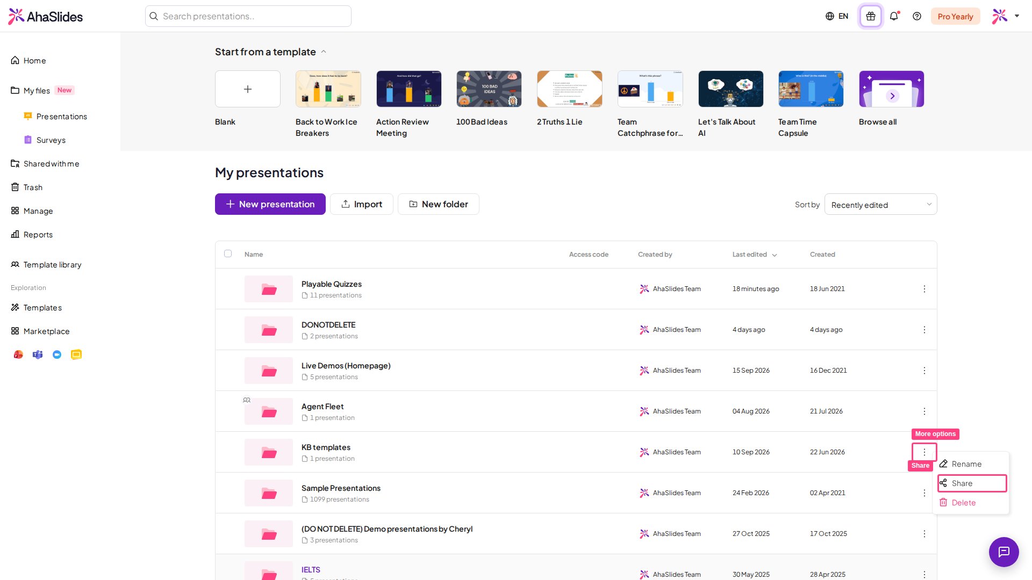The width and height of the screenshot is (1032, 580).
Task: Open More options for Playable Quizzes folder
Action: (x=924, y=289)
